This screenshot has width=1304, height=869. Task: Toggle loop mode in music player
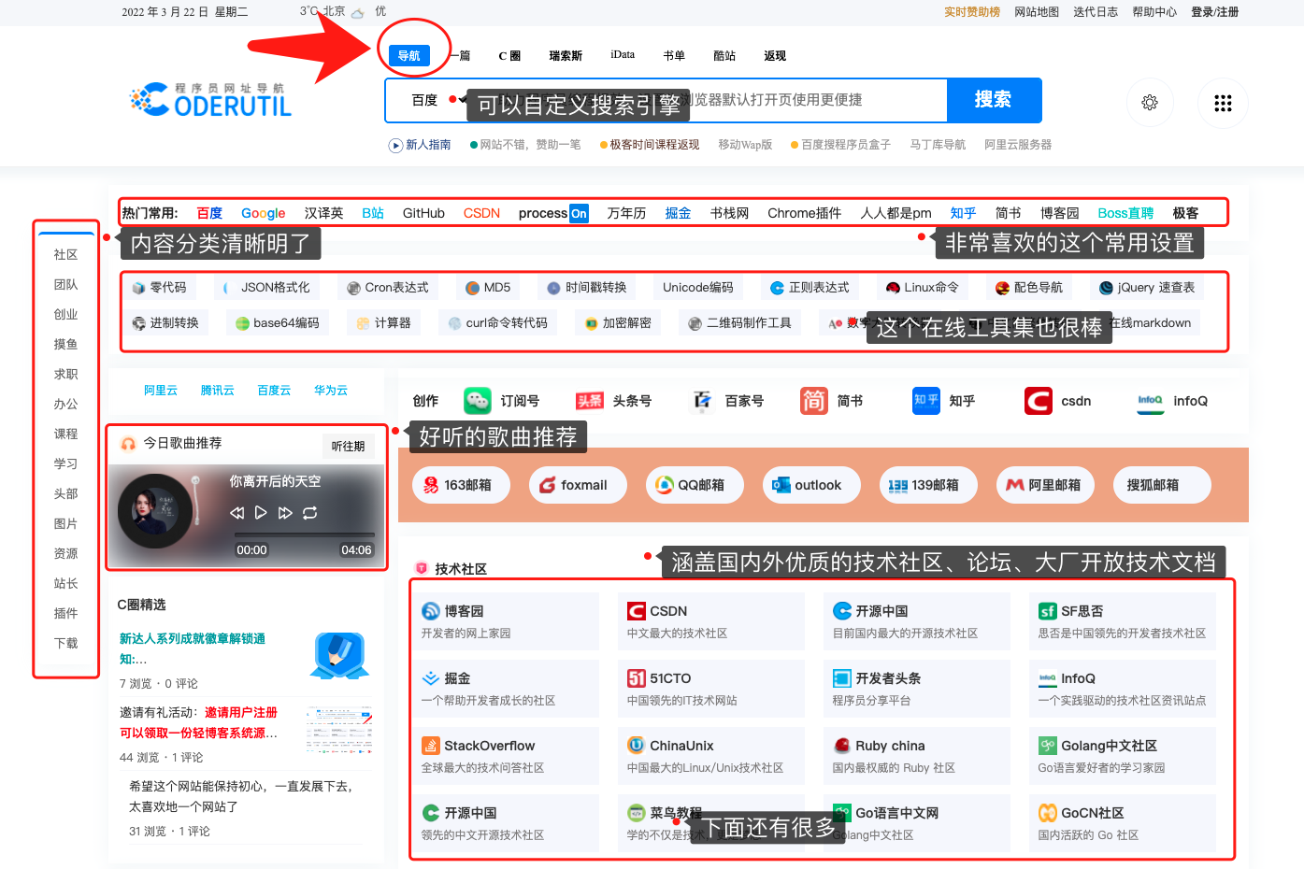tap(310, 513)
